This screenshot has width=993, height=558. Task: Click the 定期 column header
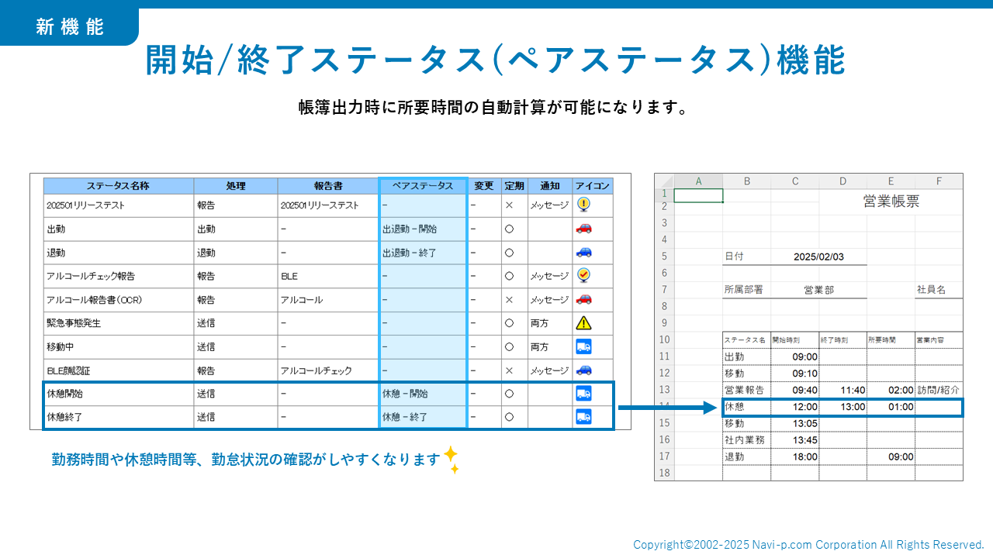pos(514,186)
